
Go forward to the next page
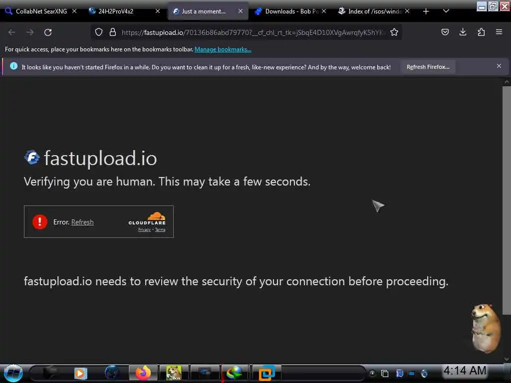click(x=30, y=32)
